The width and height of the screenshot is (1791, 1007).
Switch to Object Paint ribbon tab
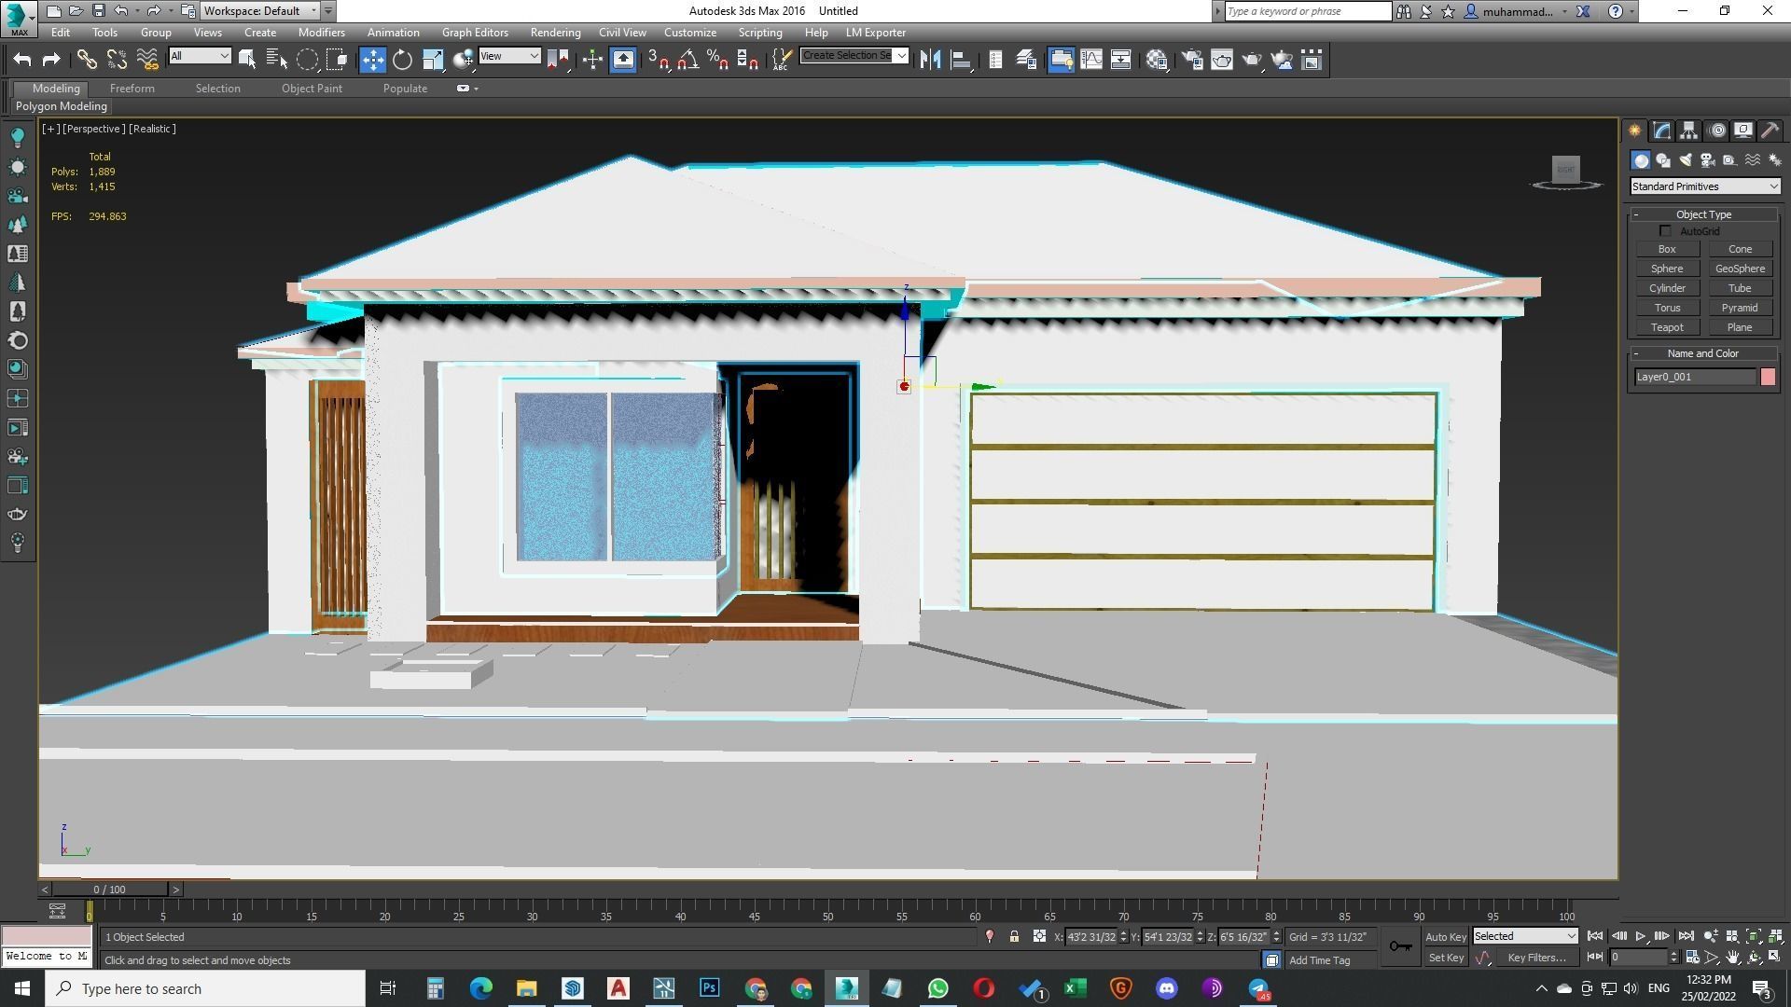point(312,89)
